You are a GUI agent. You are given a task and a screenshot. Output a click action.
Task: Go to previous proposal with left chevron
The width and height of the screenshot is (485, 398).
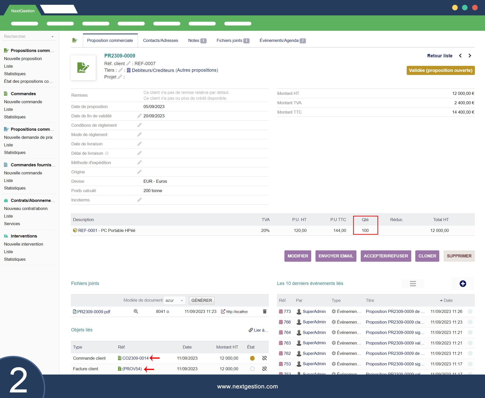coord(460,56)
